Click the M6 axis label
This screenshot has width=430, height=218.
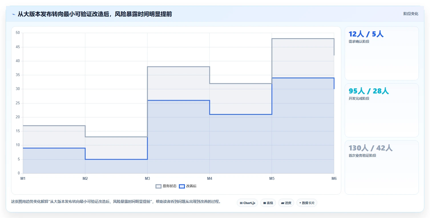(334, 179)
